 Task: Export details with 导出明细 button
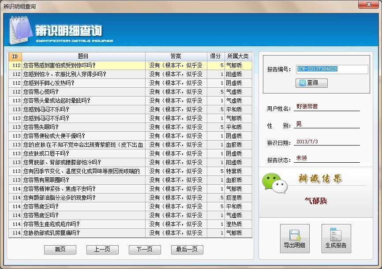tap(295, 239)
